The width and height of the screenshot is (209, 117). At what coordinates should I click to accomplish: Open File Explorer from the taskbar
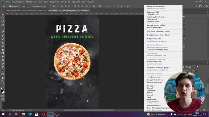[x=23, y=114]
